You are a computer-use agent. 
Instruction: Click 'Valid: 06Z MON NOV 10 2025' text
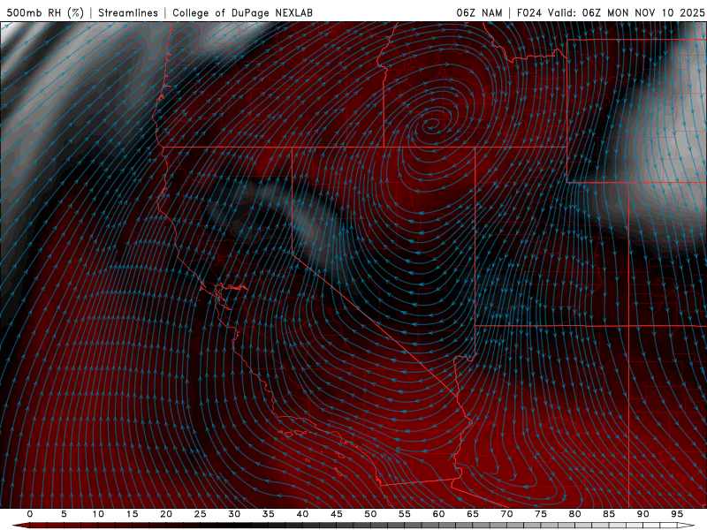[626, 12]
